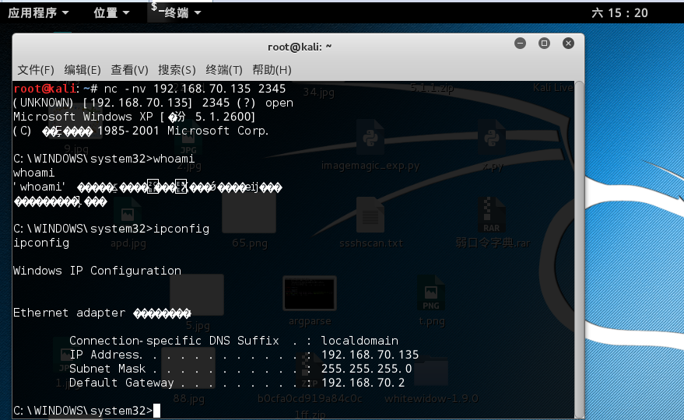Open the 文件(F) menu
This screenshot has height=420, width=684.
(36, 70)
